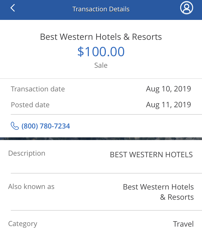This screenshot has height=236, width=202.
Task: Open account settings via the person icon
Action: point(186,8)
